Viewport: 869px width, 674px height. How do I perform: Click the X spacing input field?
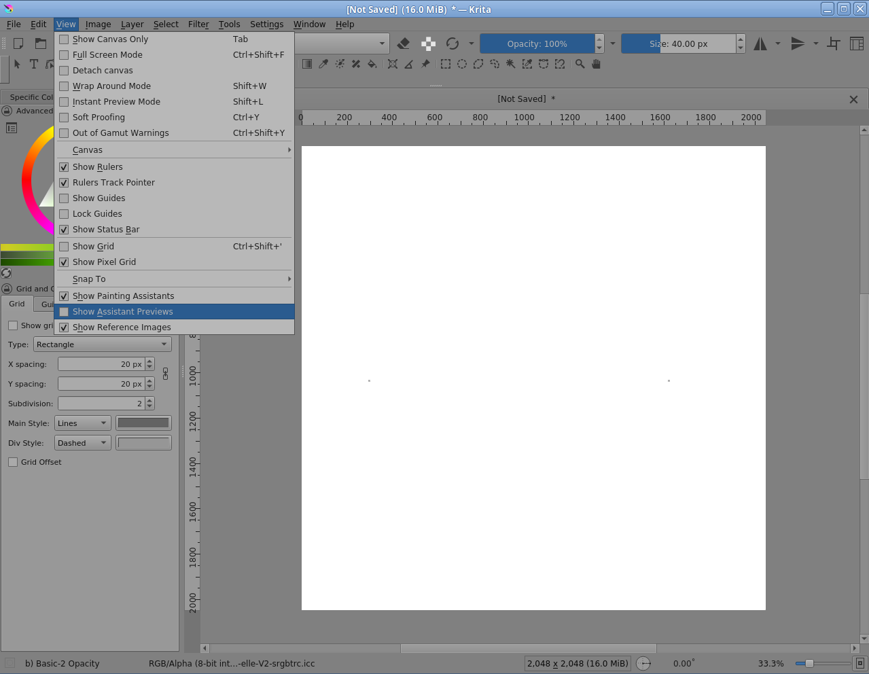(101, 364)
